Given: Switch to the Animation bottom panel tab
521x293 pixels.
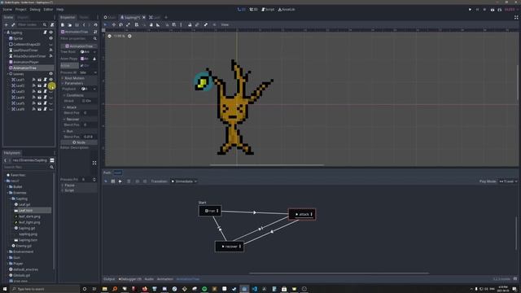Looking at the screenshot, I should (x=165, y=279).
